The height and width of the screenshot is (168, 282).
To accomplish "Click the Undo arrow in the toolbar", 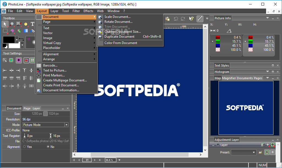I will coord(176,18).
